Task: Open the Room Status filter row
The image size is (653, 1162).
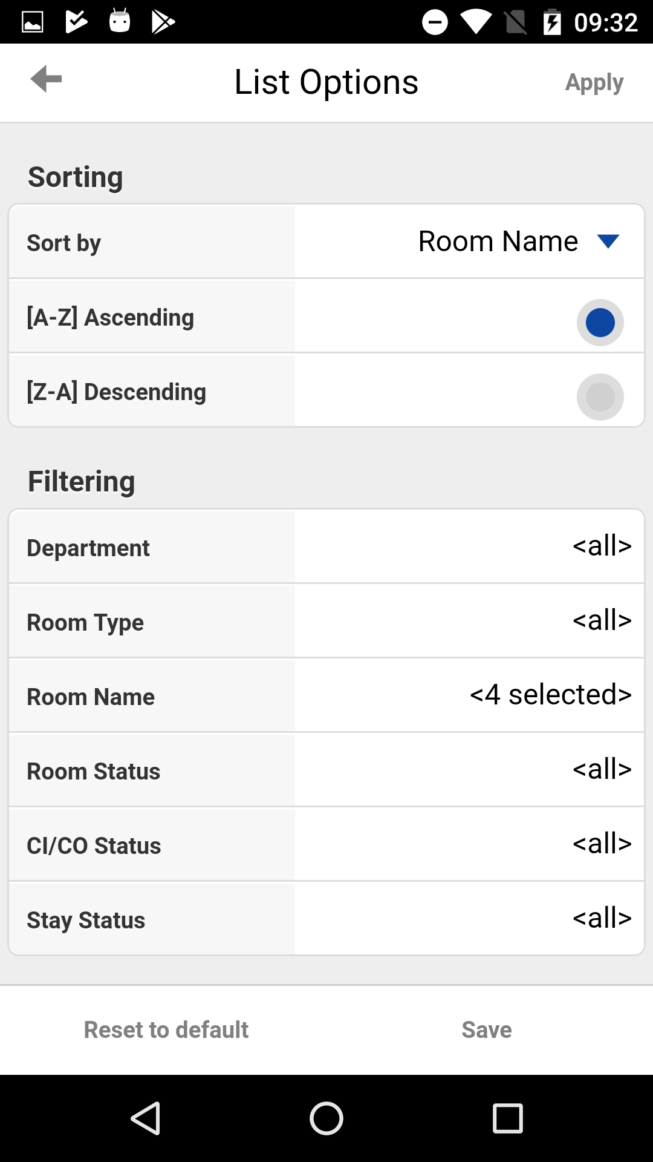Action: click(326, 770)
